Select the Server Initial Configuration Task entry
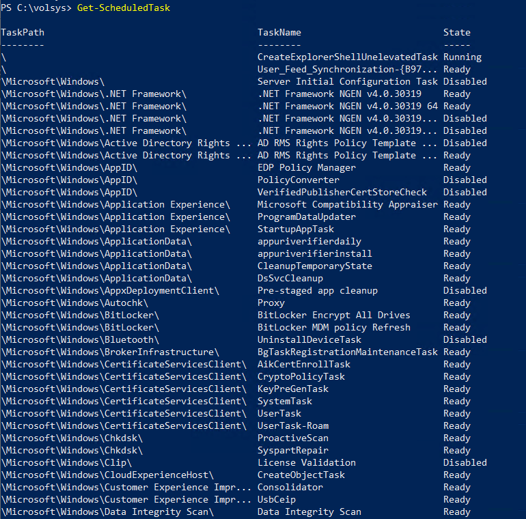Screen dimensions: 526x519 click(x=347, y=81)
